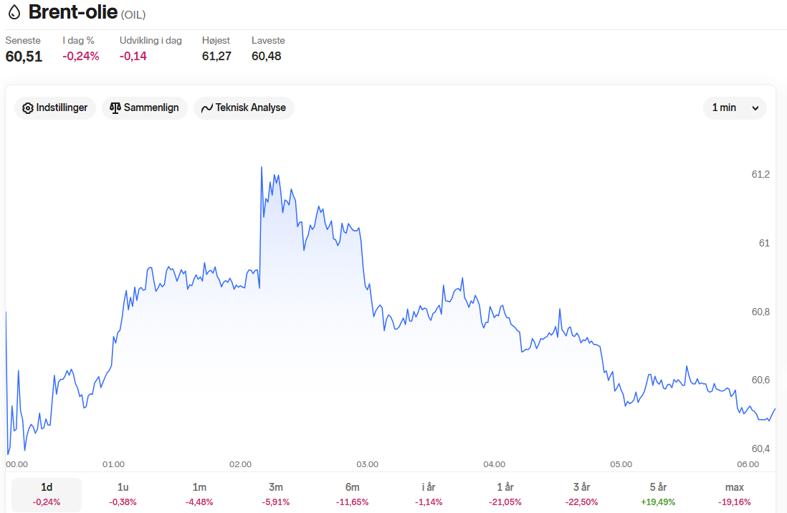Click the Seneste value 60,51
This screenshot has width=787, height=513.
24,56
